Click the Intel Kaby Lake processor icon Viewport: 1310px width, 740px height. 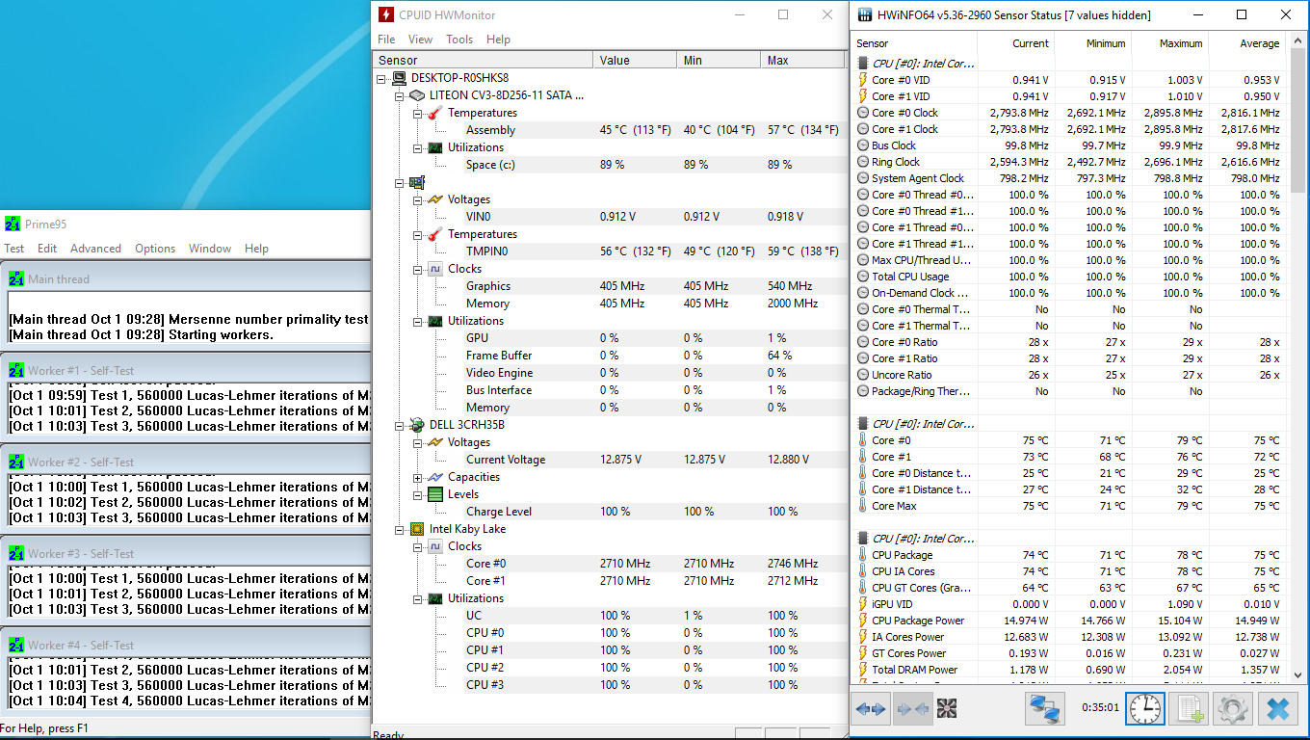pyautogui.click(x=417, y=529)
